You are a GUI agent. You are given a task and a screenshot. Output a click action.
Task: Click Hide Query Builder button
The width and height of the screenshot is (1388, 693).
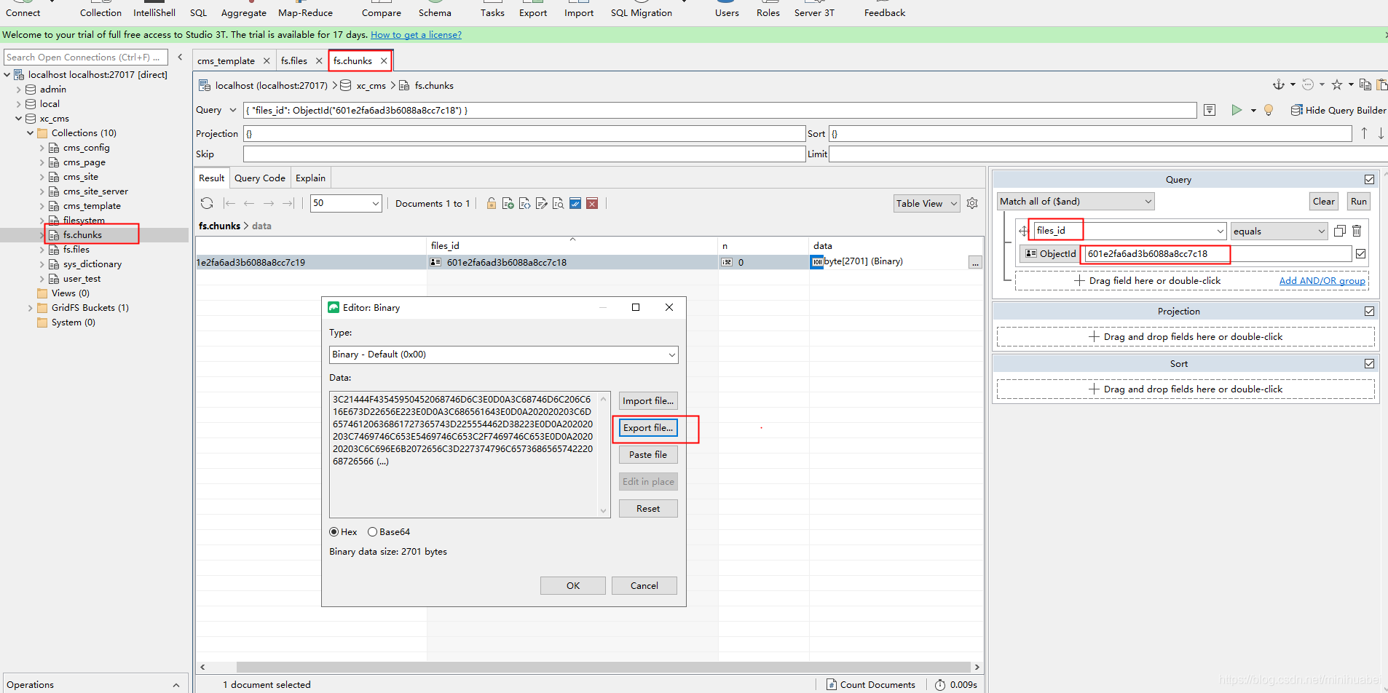(1338, 110)
